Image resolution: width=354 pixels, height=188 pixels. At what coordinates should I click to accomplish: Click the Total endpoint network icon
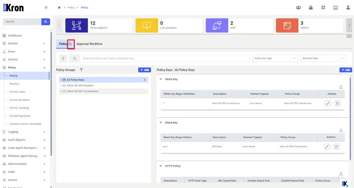tap(76, 25)
